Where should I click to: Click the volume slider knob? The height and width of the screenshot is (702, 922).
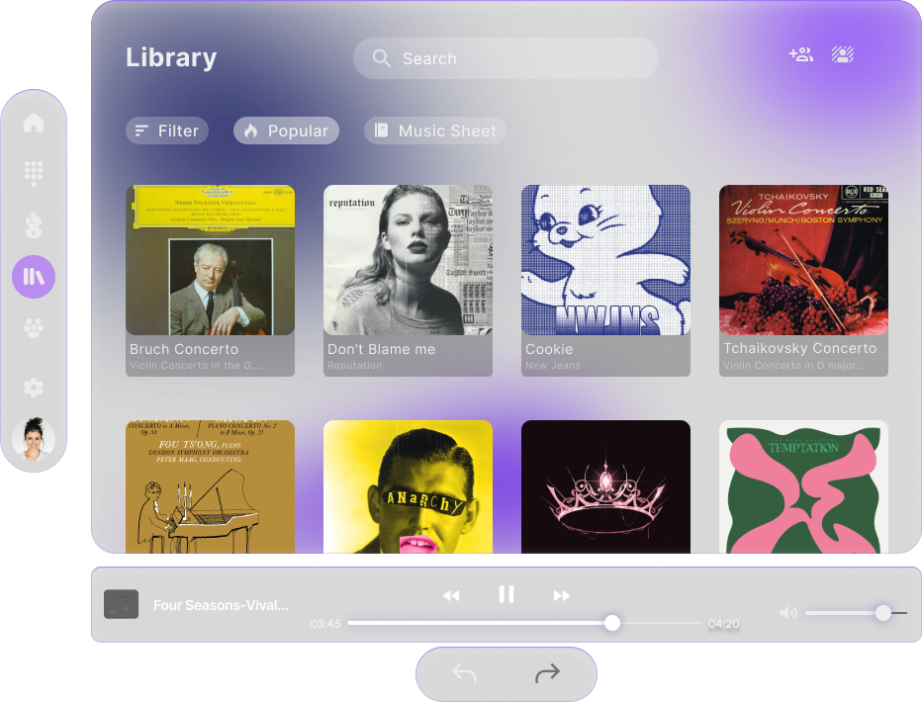click(x=883, y=613)
